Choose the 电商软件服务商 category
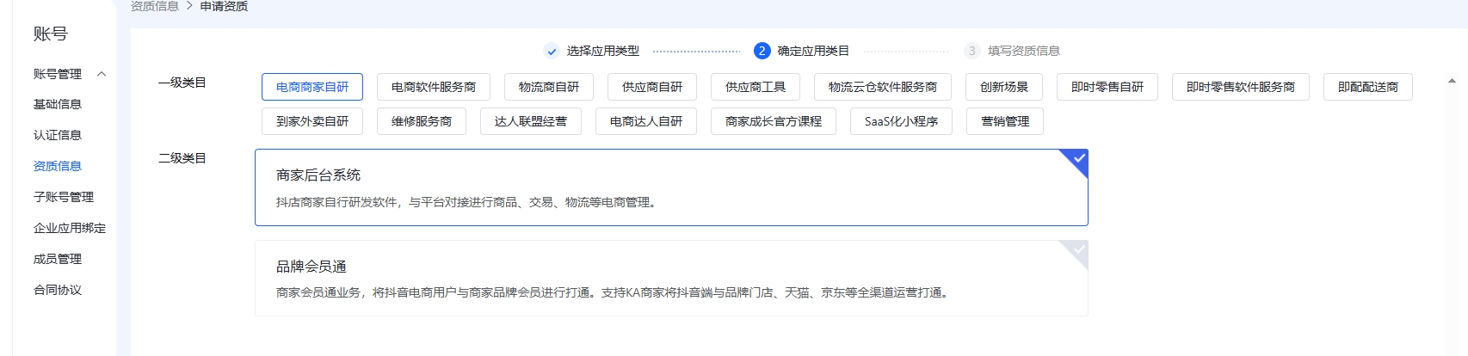The height and width of the screenshot is (356, 1468). [x=434, y=87]
